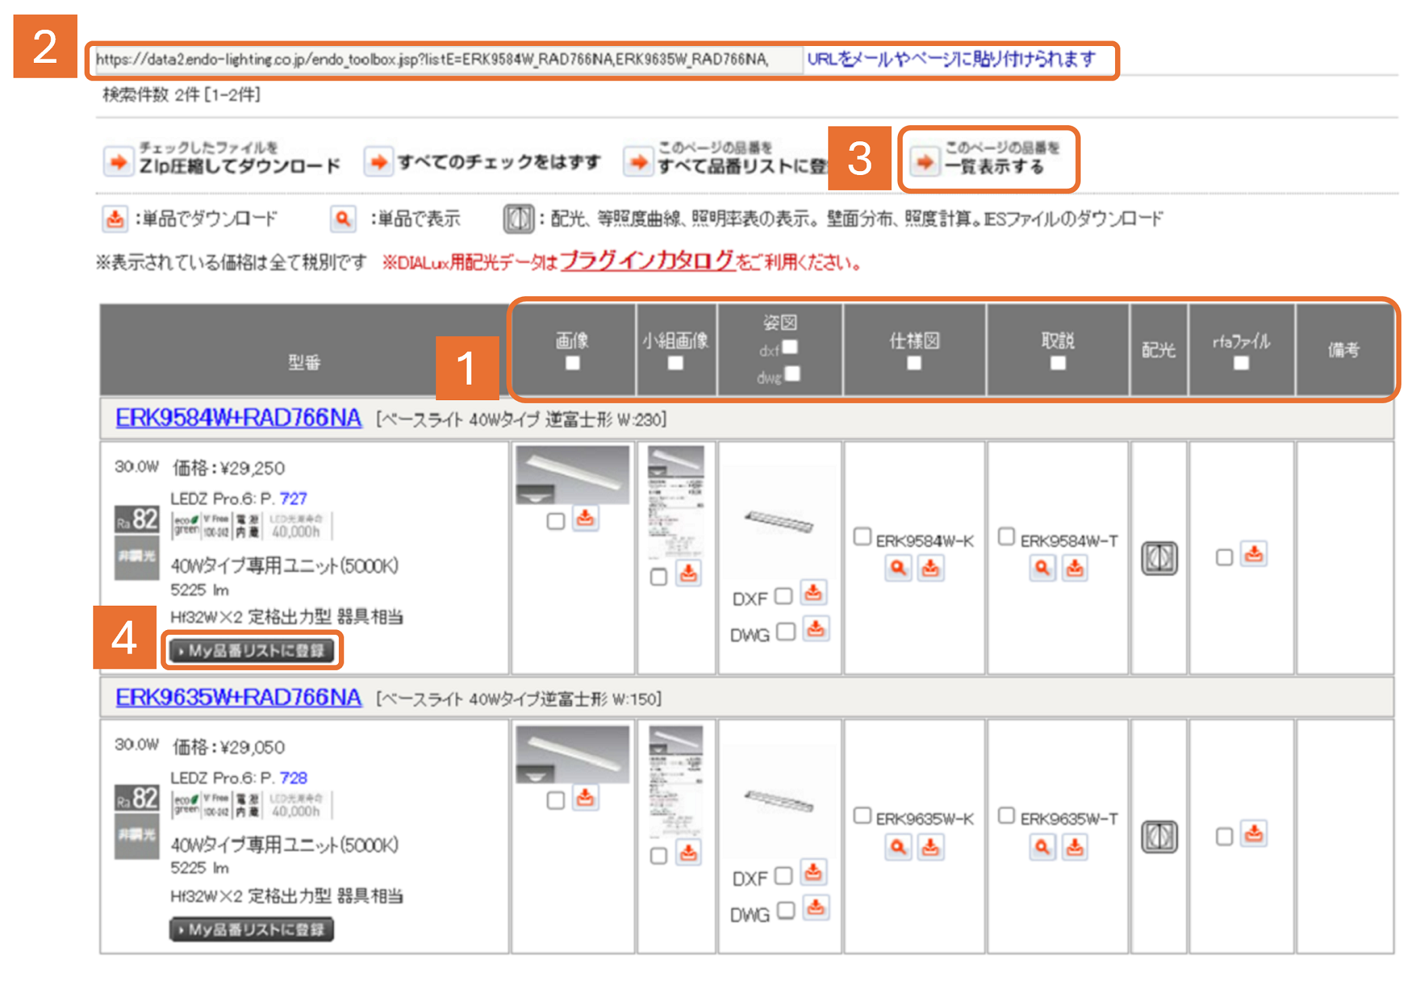Tick DWG checkbox for ERK9584W+RAD766NA
The height and width of the screenshot is (989, 1420).
785,631
